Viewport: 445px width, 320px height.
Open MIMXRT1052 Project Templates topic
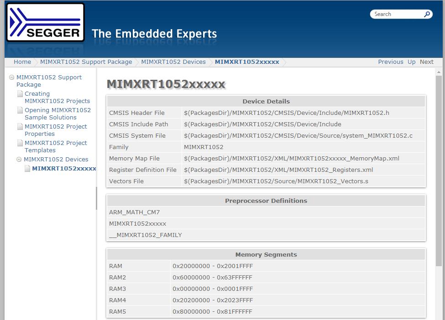56,146
